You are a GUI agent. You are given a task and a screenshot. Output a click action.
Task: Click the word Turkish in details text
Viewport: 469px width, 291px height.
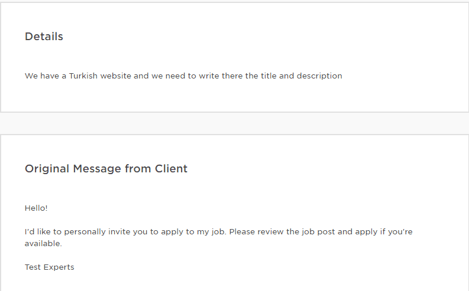tap(83, 76)
